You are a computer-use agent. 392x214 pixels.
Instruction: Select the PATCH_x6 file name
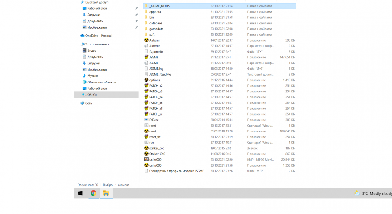pyautogui.click(x=156, y=103)
